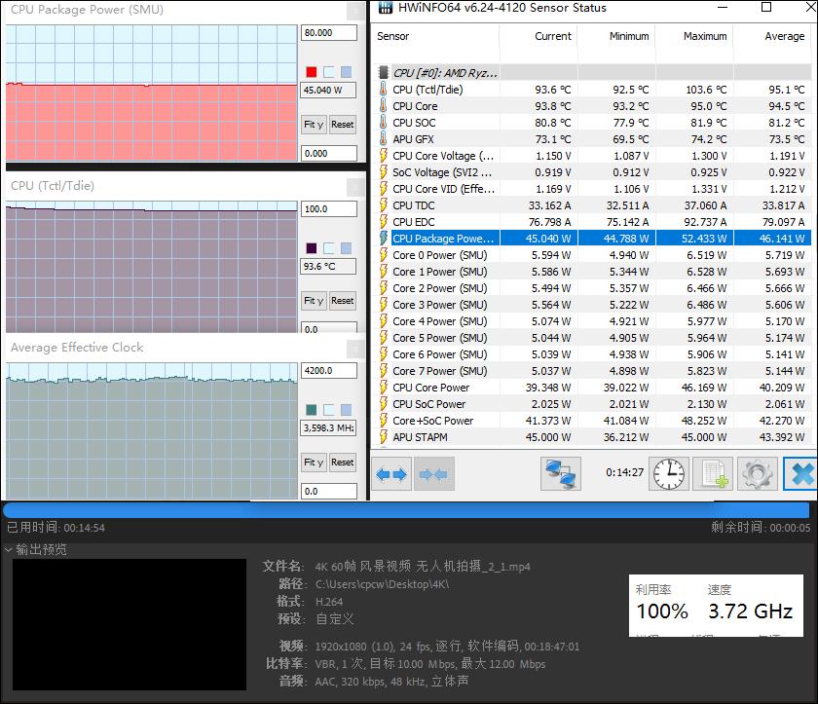Click the 80.000 max value field
818x704 pixels.
click(328, 33)
